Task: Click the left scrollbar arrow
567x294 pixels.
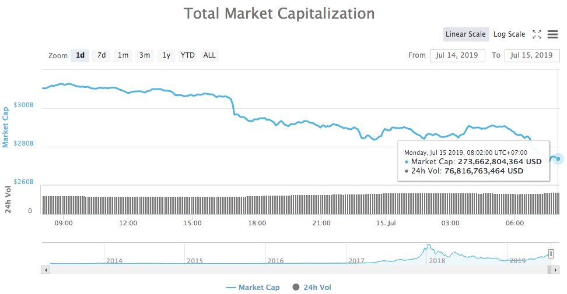Action: (45, 270)
